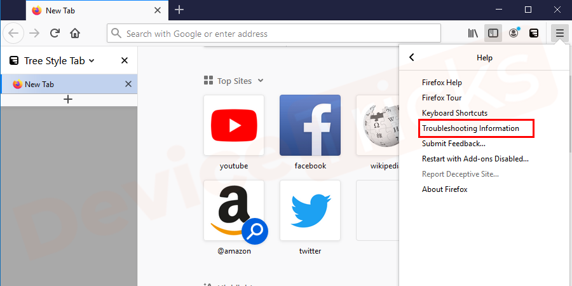Click the Tree Style Tab sidebar header icon
Image resolution: width=572 pixels, height=286 pixels.
tap(14, 60)
